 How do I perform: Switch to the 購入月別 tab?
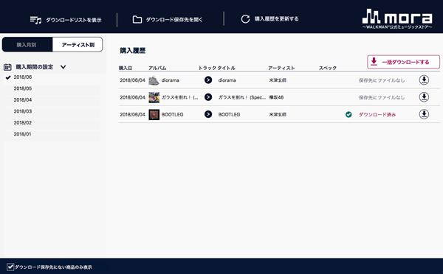27,44
